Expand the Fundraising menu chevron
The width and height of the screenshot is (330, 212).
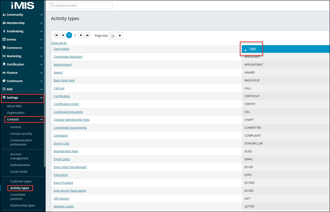click(42, 31)
